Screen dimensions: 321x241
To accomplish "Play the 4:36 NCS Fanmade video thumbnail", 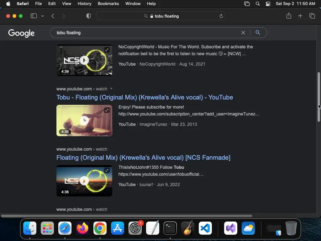I will tap(84, 181).
